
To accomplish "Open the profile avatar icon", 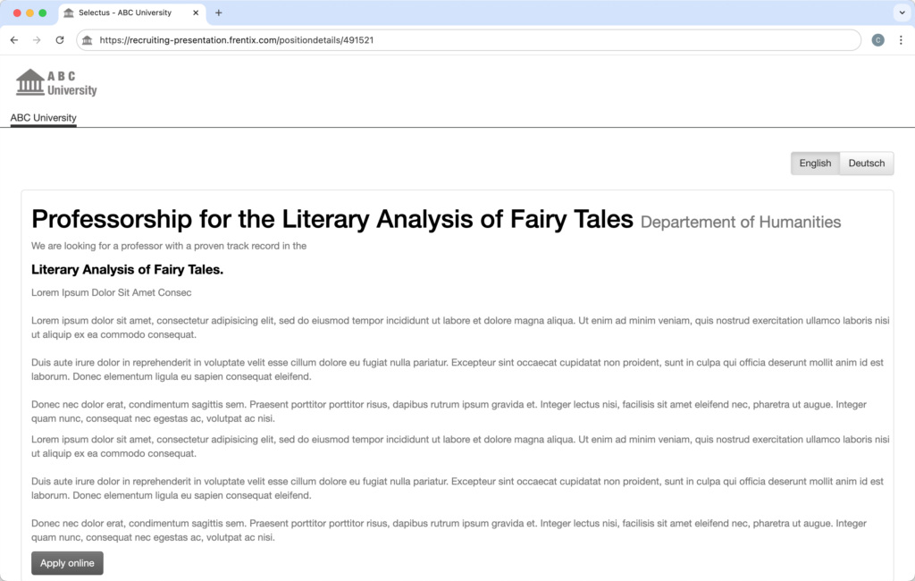I will 877,40.
